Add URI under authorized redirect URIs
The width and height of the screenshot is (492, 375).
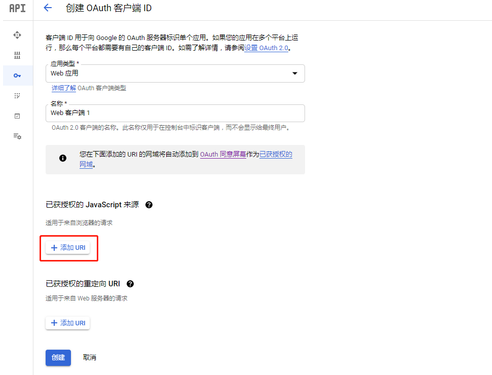coord(68,323)
